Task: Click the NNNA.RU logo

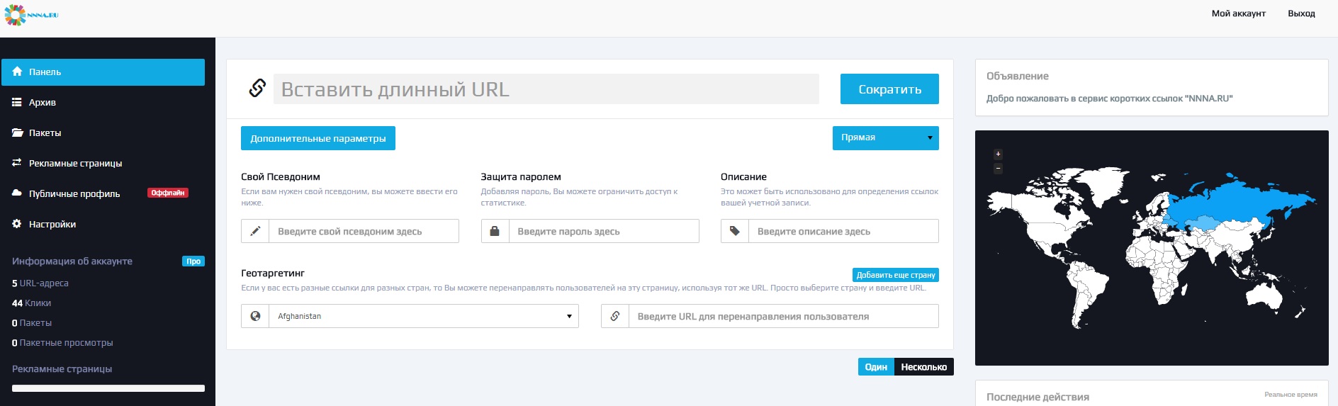Action: [31, 15]
